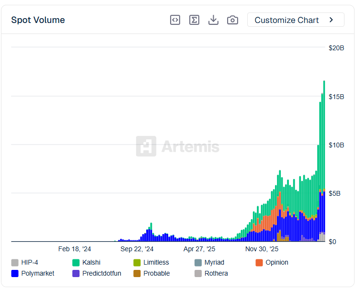Click the sigma summation icon
This screenshot has width=356, height=290.
click(194, 20)
